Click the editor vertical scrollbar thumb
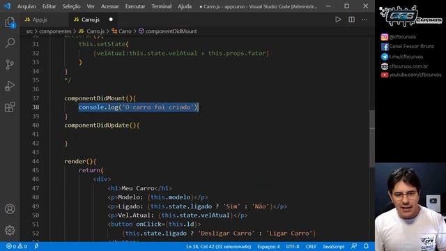Screen dimensions: 446x251 pos(372,139)
